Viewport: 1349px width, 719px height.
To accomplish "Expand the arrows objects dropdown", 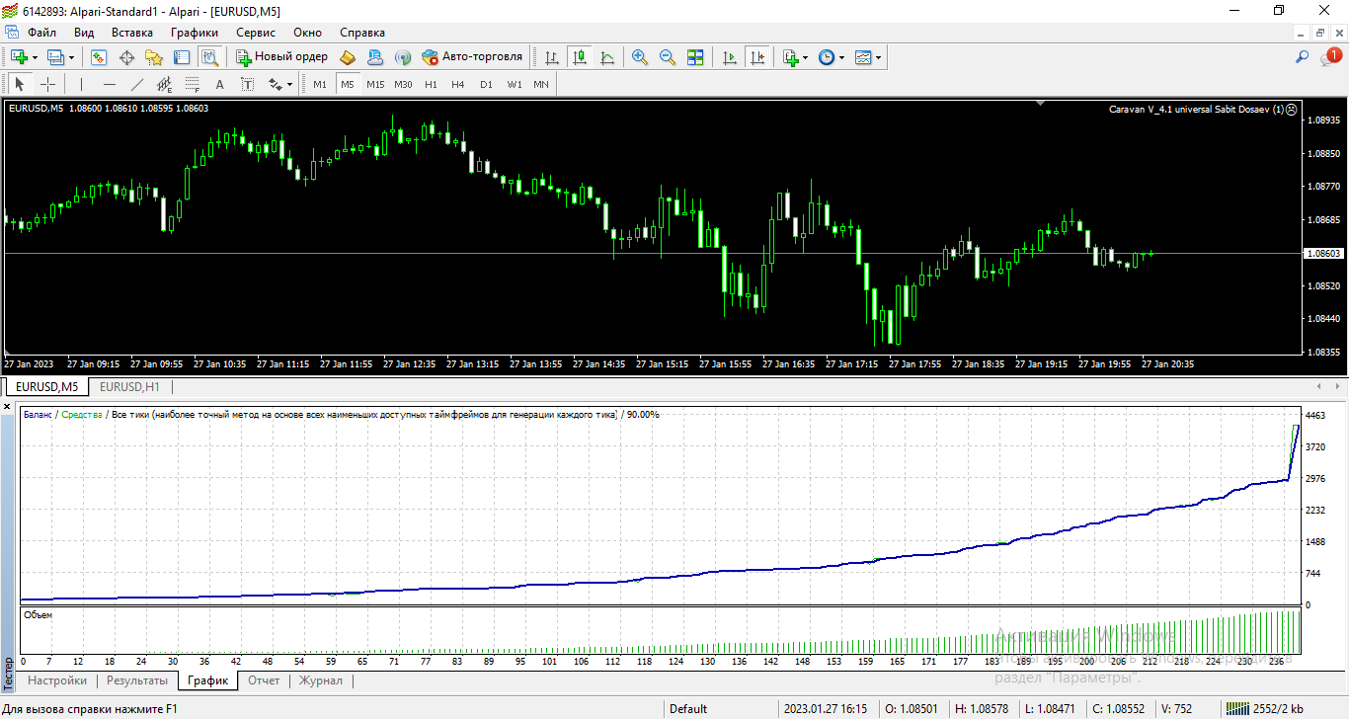I will [289, 84].
